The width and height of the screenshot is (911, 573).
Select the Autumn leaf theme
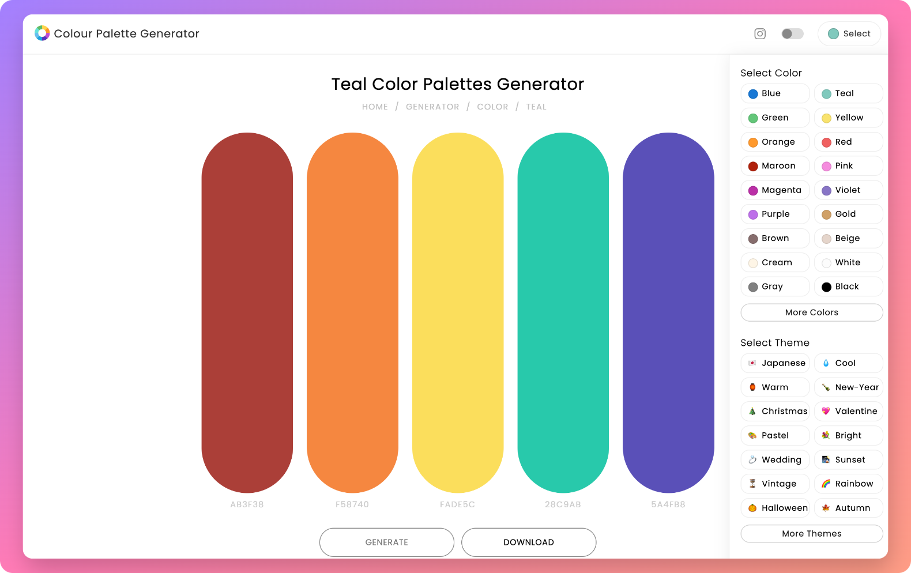(x=848, y=508)
